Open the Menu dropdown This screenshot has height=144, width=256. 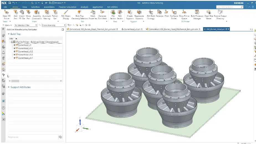click(7, 25)
